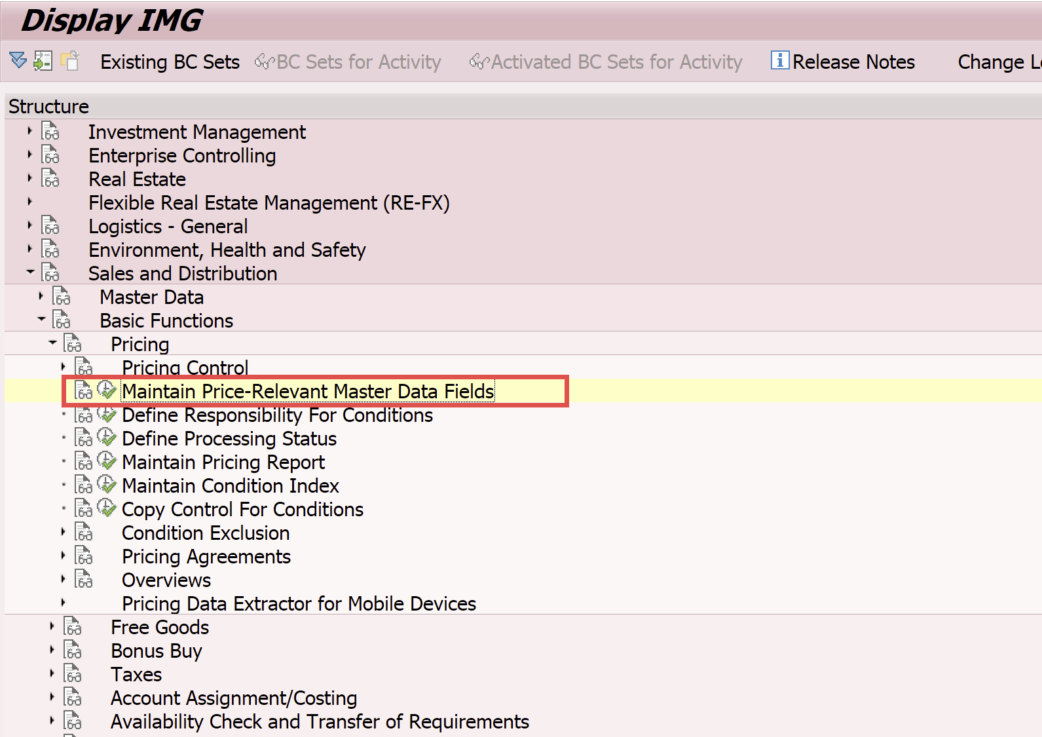1042x737 pixels.
Task: Collapse the Sales and Distribution node
Action: [30, 273]
